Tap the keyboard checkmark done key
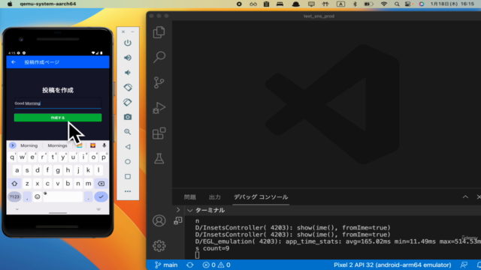This screenshot has height=270, width=481. (x=101, y=196)
